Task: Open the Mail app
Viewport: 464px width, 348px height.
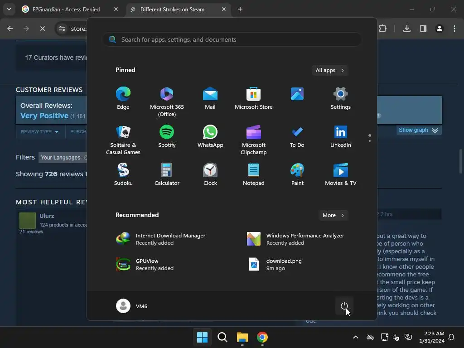Action: 210,98
